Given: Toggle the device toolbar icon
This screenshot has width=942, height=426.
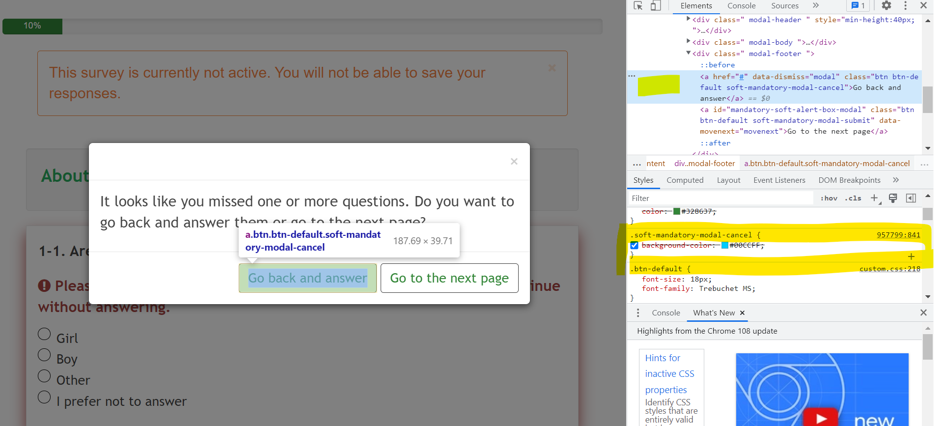Looking at the screenshot, I should (656, 6).
